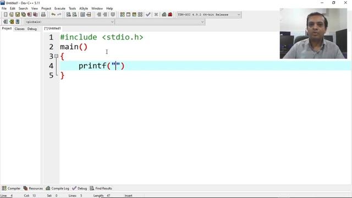352x198 pixels.
Task: Open the Compiler bottom tab
Action: (x=11, y=188)
